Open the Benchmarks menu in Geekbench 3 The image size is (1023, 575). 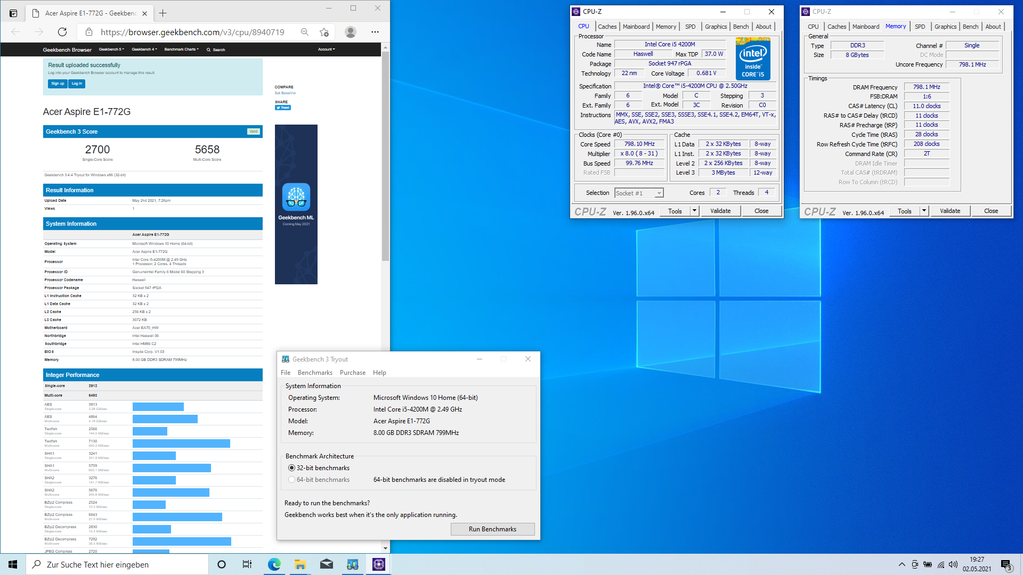[315, 373]
